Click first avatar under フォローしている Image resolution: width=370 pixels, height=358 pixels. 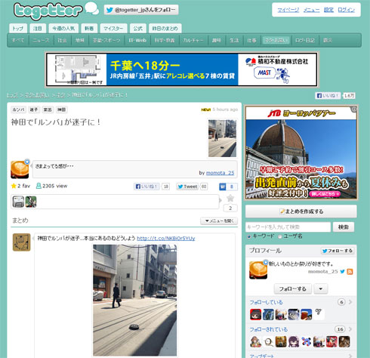(x=255, y=315)
